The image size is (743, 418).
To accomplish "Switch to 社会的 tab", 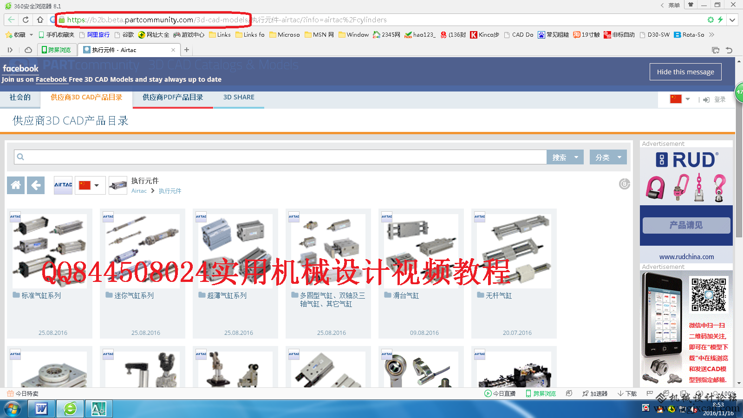I will tap(20, 97).
